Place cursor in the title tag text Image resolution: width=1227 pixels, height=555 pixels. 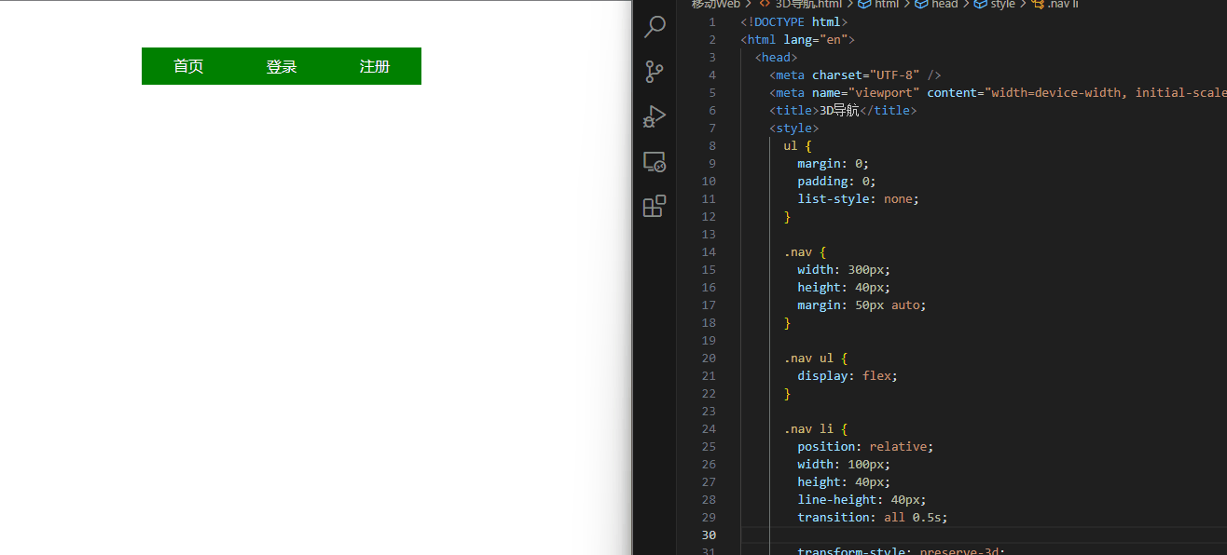833,111
